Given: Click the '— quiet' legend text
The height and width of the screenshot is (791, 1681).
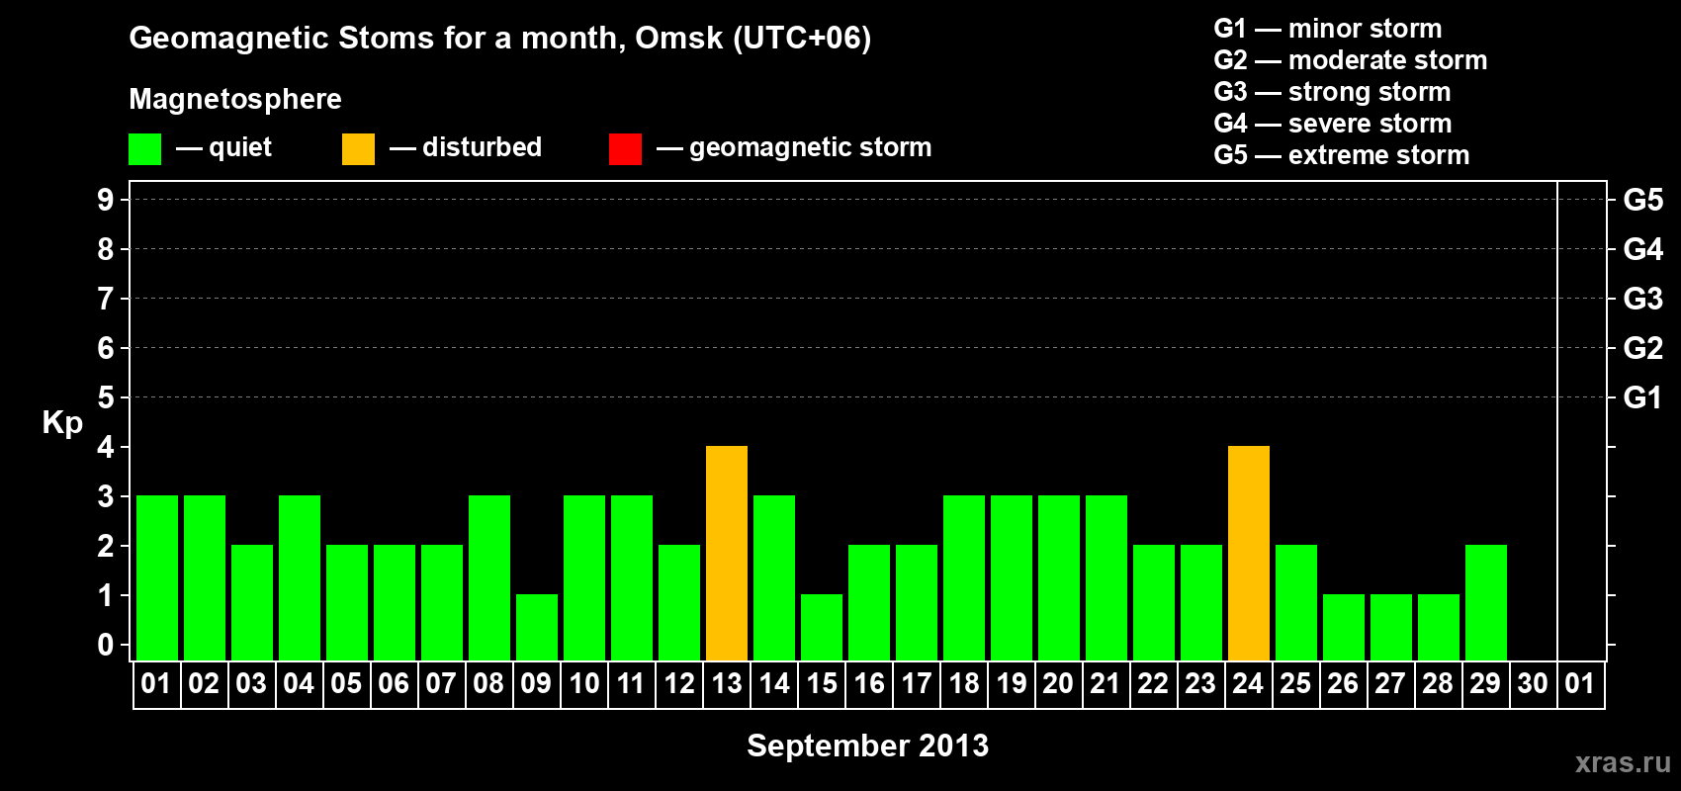Looking at the screenshot, I should click(x=223, y=147).
